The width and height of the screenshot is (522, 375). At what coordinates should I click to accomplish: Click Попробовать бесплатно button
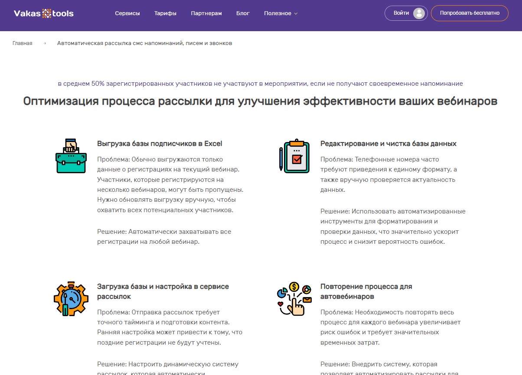coord(470,13)
